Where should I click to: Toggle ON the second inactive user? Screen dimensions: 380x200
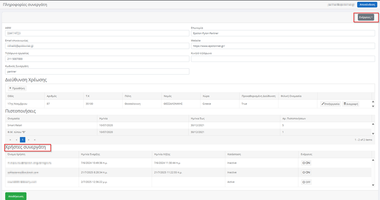click(x=306, y=172)
